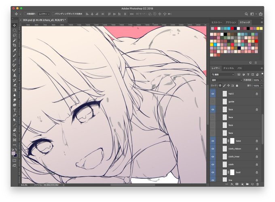Hide the bust layer
Screen dimensions: 275x202
213,172
